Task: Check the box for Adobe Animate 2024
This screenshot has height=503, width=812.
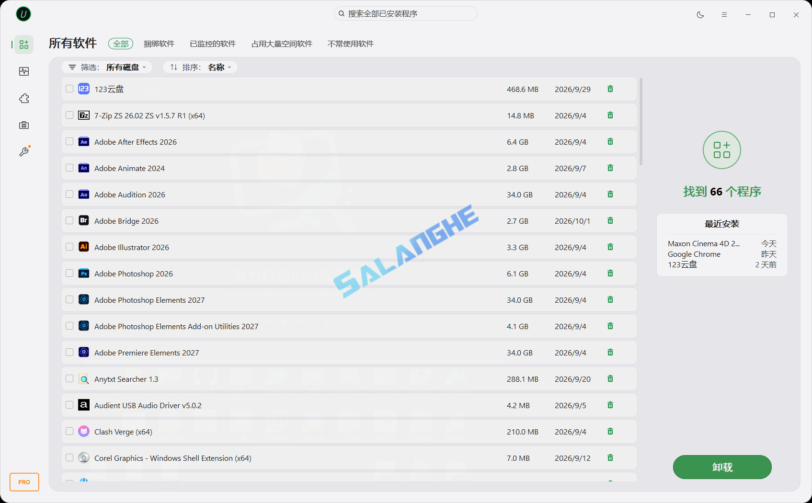Action: 69,168
